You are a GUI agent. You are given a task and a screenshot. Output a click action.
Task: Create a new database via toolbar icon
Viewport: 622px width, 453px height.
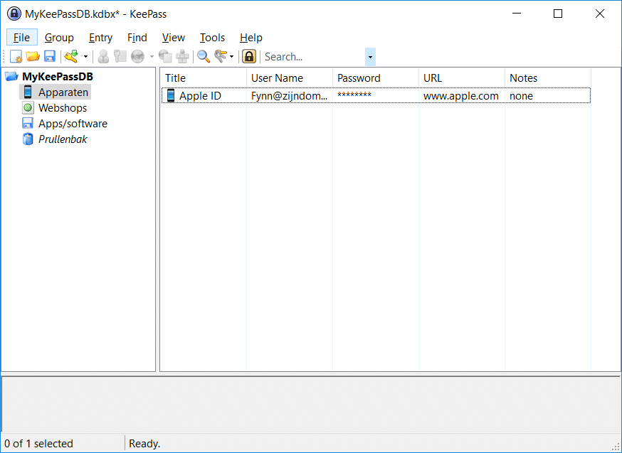coord(16,57)
